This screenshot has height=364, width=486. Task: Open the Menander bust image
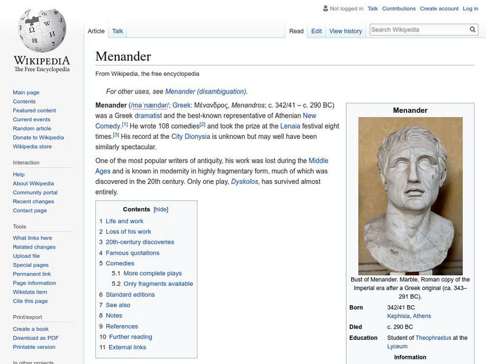tap(410, 196)
